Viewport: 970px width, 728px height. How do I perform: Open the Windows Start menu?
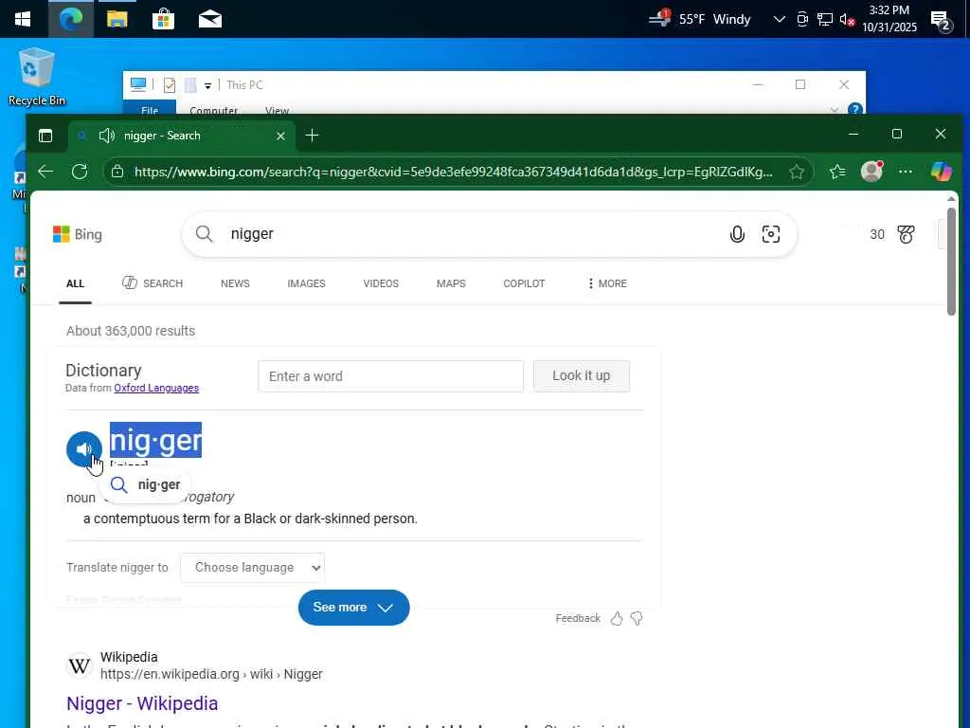[23, 19]
